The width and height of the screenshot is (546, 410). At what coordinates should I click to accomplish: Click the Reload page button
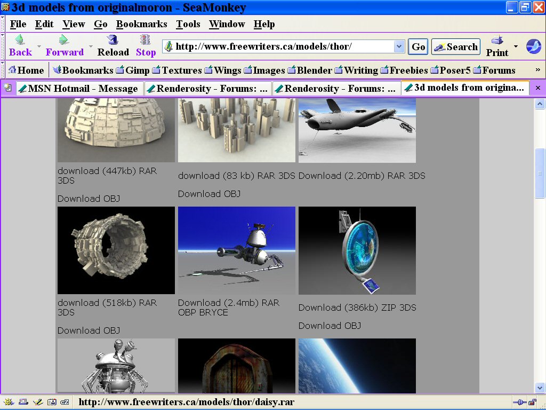(113, 46)
